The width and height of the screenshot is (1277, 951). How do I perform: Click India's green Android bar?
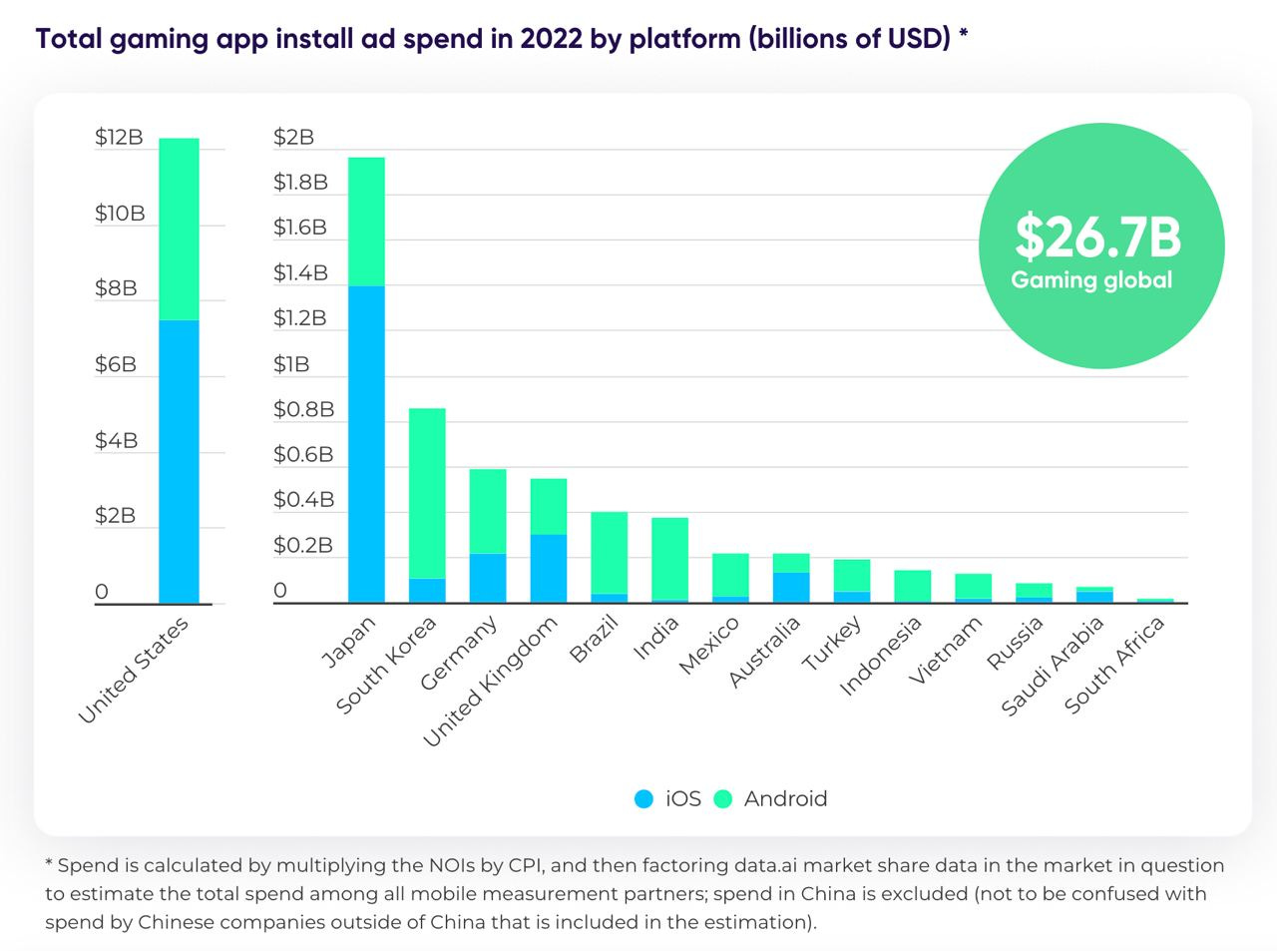click(x=670, y=559)
